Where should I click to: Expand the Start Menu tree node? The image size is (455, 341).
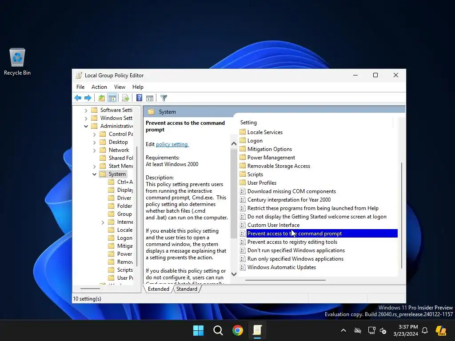pos(94,167)
